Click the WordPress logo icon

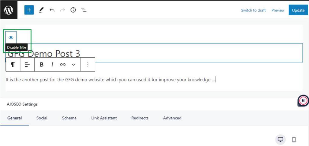[x=9, y=10]
